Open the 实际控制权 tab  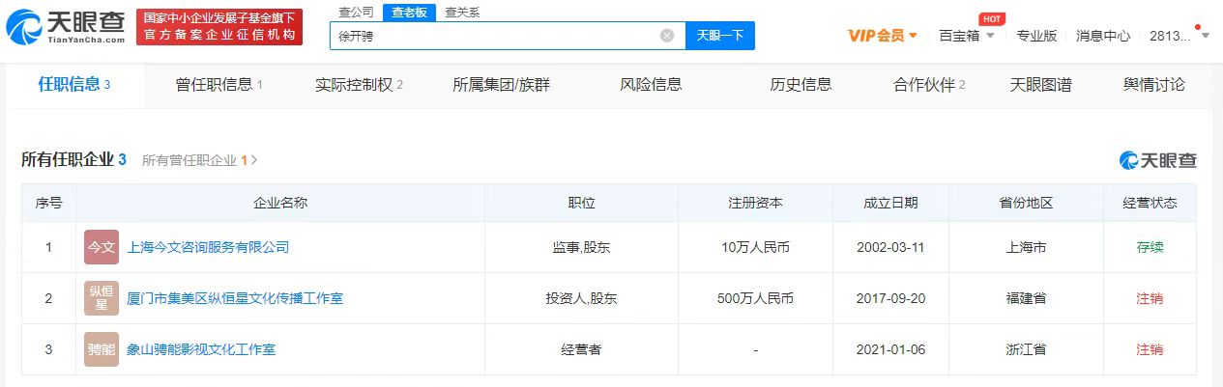pos(359,85)
